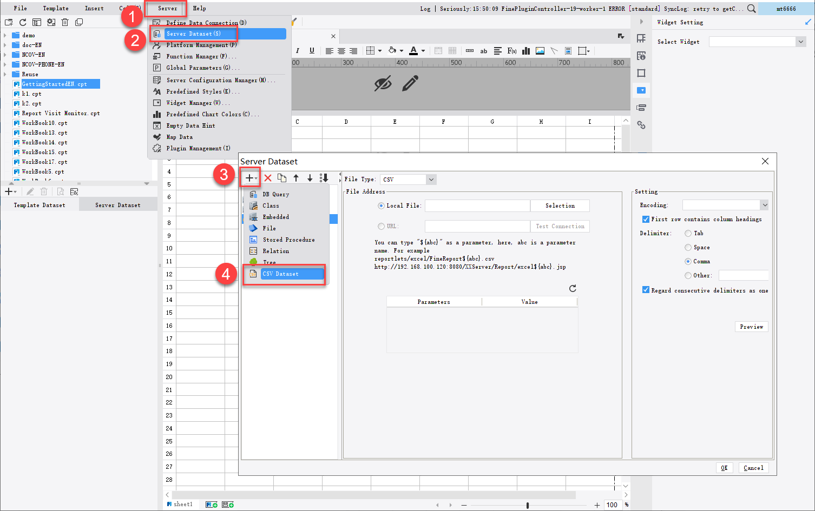Click the new folder icon in file panel
The width and height of the screenshot is (815, 511).
(9, 22)
